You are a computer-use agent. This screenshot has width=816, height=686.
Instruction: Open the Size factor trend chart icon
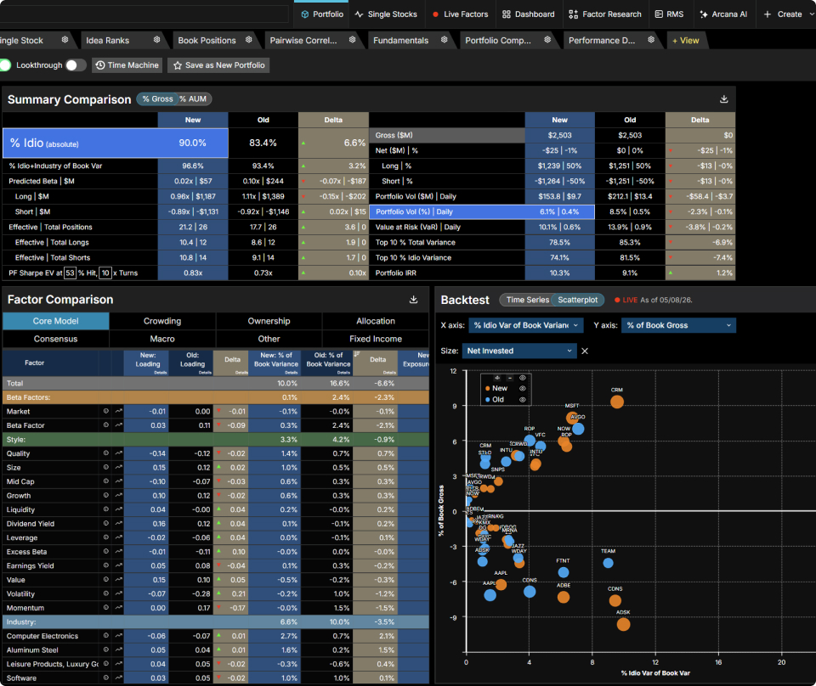119,467
